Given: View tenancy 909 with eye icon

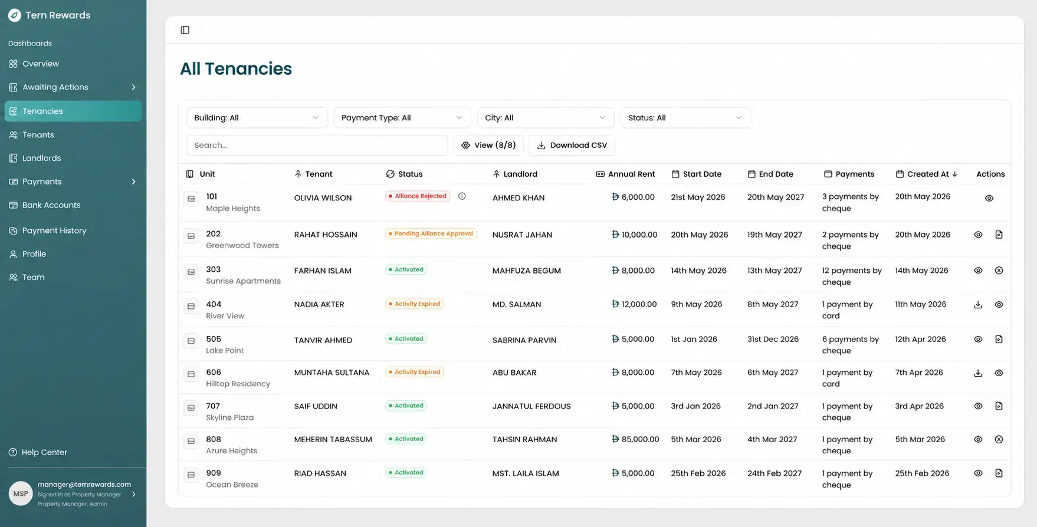Looking at the screenshot, I should 978,473.
